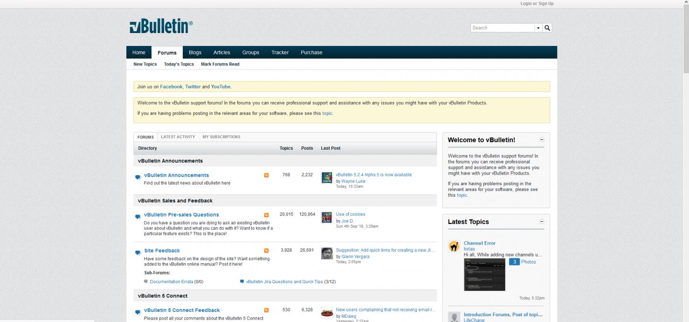This screenshot has height=322, width=689.
Task: Open Channel Error screenshot thumbnail
Action: pyautogui.click(x=484, y=275)
